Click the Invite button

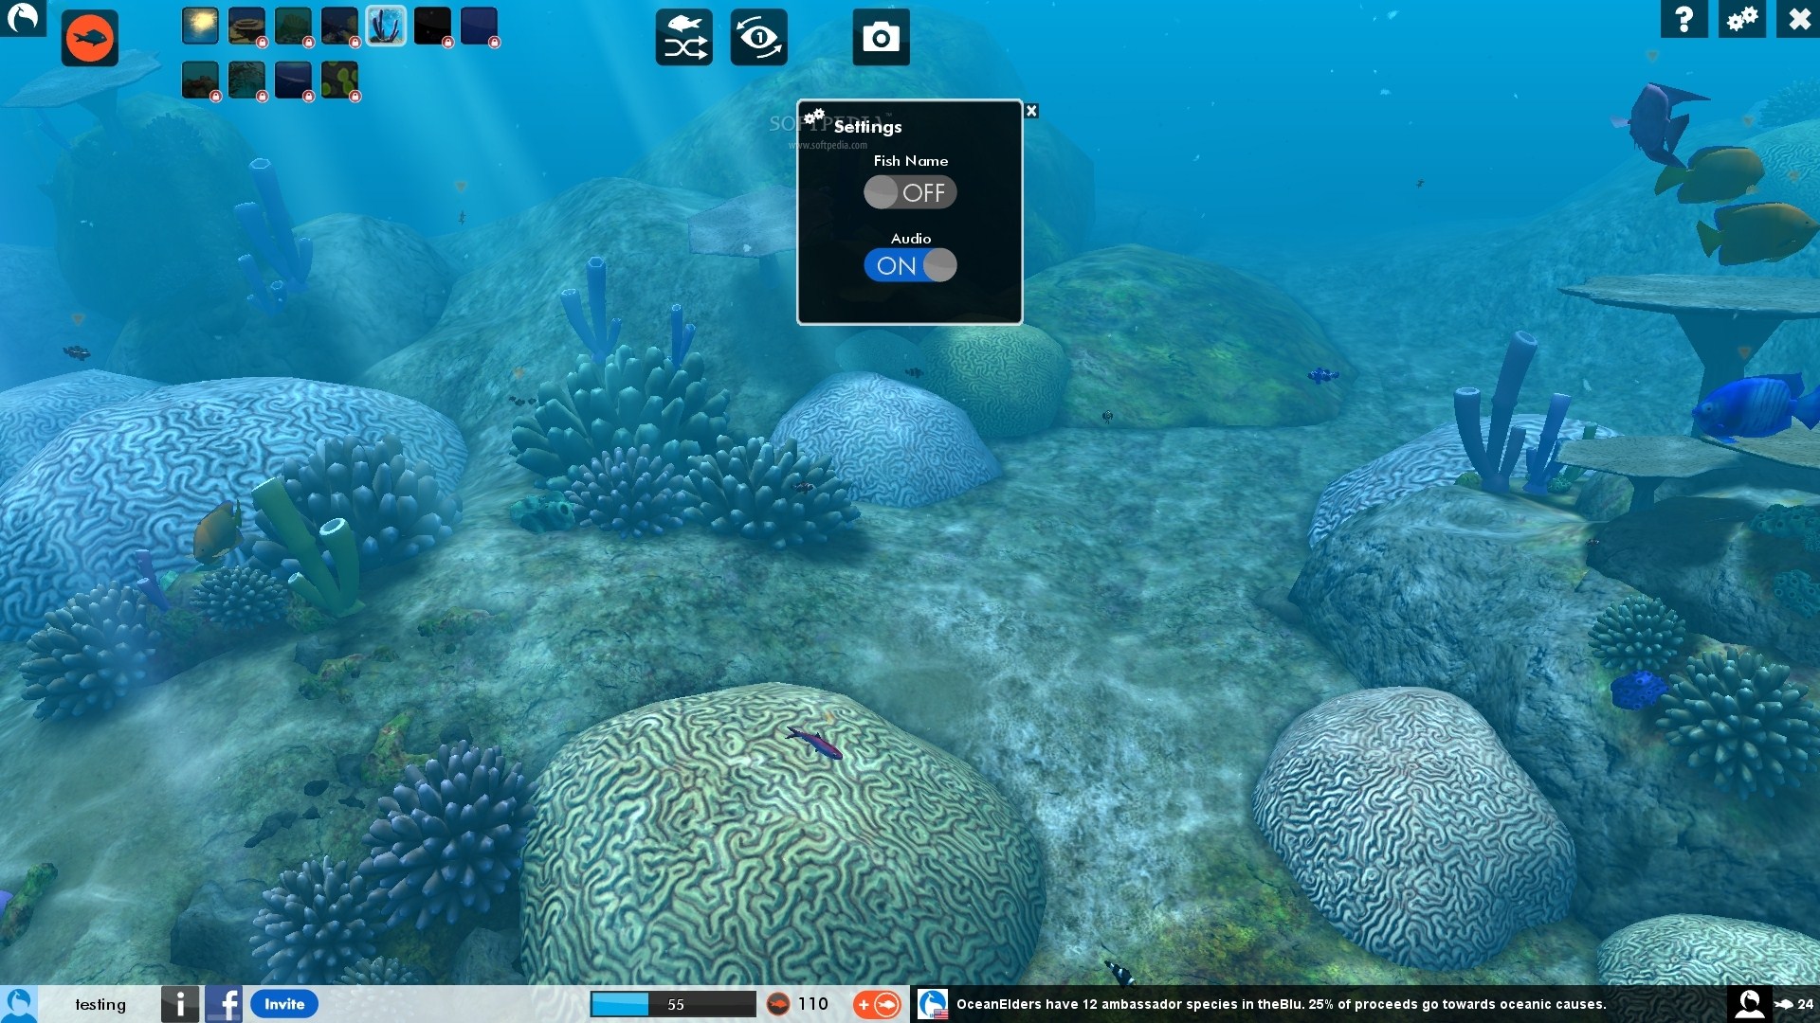pos(284,1004)
